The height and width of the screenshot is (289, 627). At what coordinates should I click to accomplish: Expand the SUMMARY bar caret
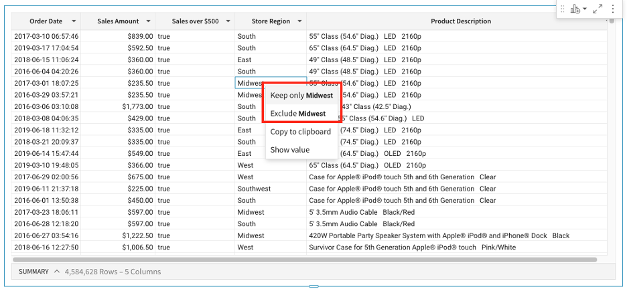point(57,272)
